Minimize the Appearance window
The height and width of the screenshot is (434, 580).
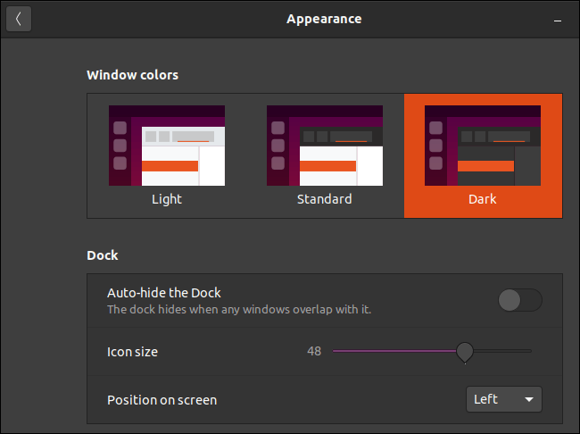point(555,19)
